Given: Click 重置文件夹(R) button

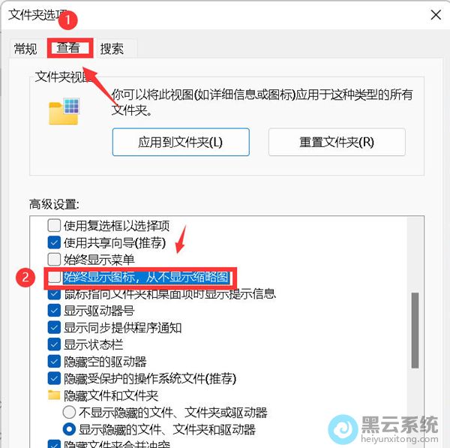Looking at the screenshot, I should click(337, 142).
